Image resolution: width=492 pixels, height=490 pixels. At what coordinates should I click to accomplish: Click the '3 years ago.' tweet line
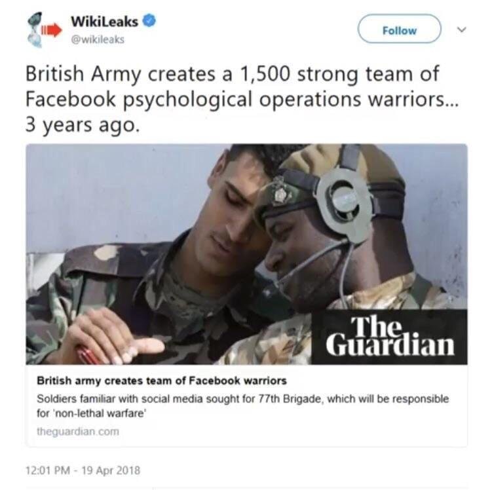pos(82,125)
